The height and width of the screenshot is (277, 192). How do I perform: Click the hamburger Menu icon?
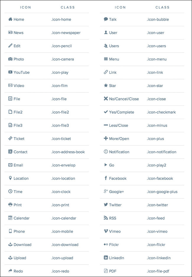click(106, 59)
